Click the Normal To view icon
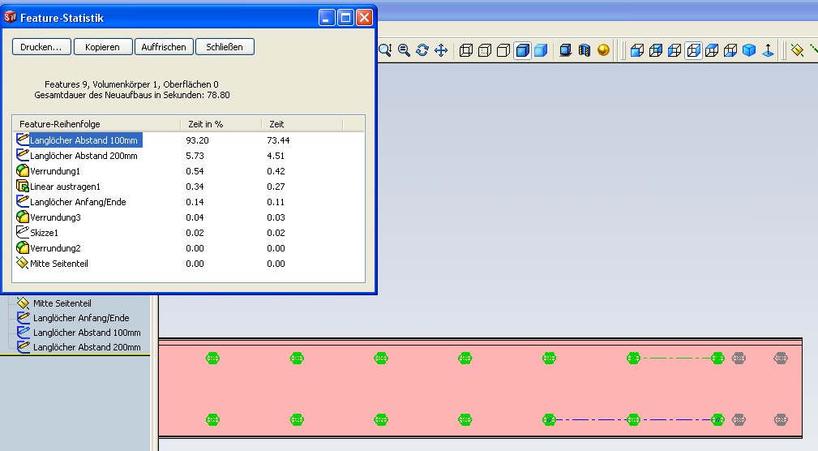 click(768, 50)
